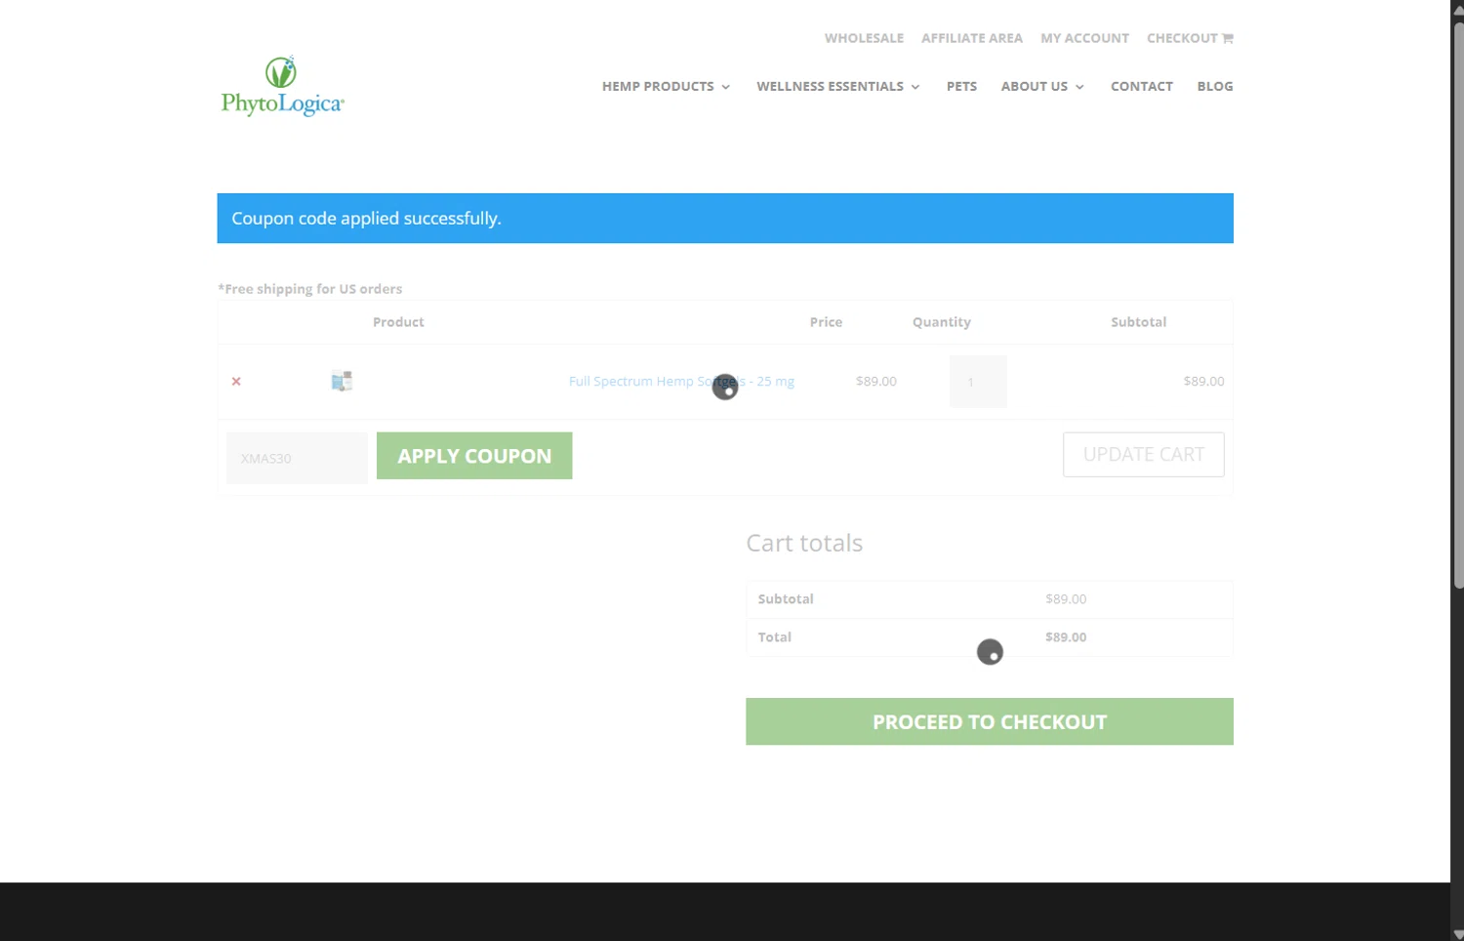Open My Account link
1464x941 pixels.
point(1084,38)
